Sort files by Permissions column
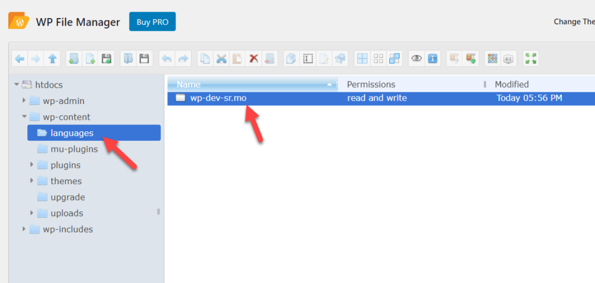Image resolution: width=595 pixels, height=283 pixels. coord(412,84)
